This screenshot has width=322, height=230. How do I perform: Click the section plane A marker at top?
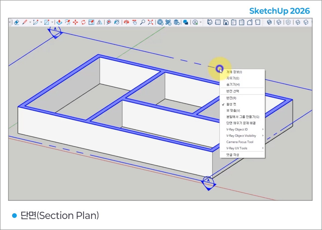[x=55, y=32]
